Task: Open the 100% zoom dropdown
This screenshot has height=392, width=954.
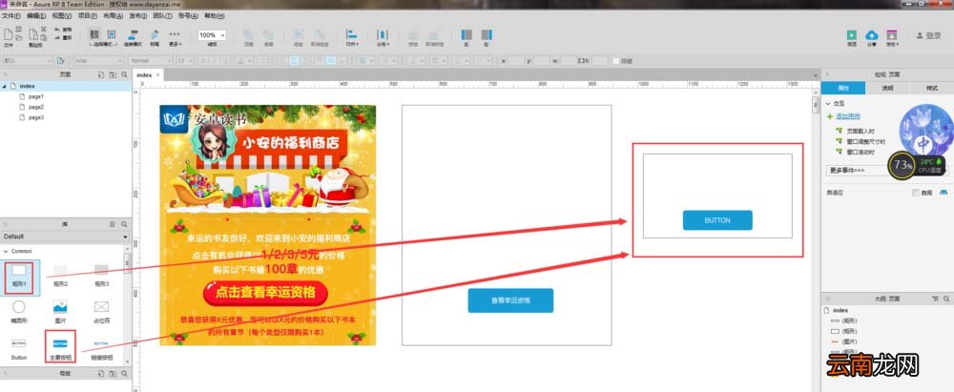Action: pyautogui.click(x=213, y=35)
